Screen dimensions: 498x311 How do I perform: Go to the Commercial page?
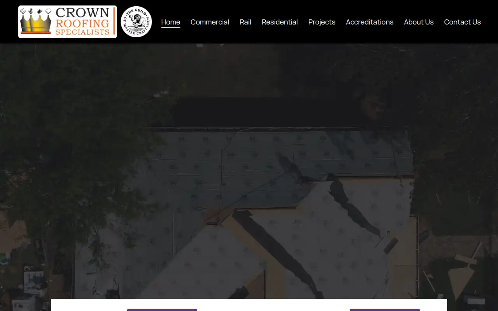pyautogui.click(x=210, y=22)
